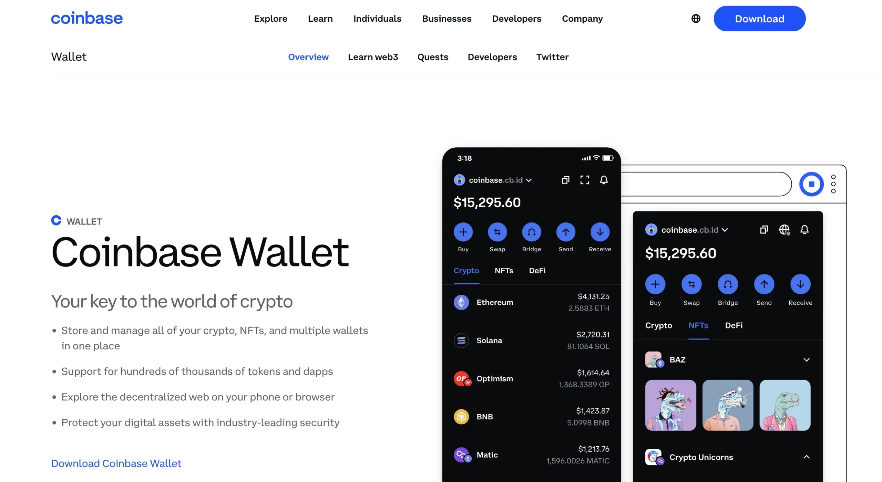Switch to the Crypto tab in browser wallet
Screen dimensions: 882x482
[x=658, y=325]
